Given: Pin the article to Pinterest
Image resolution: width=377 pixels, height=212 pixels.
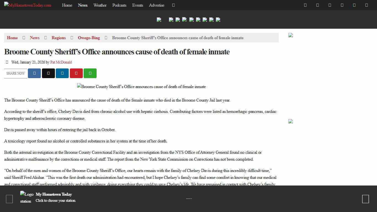Looking at the screenshot, I should [x=76, y=73].
